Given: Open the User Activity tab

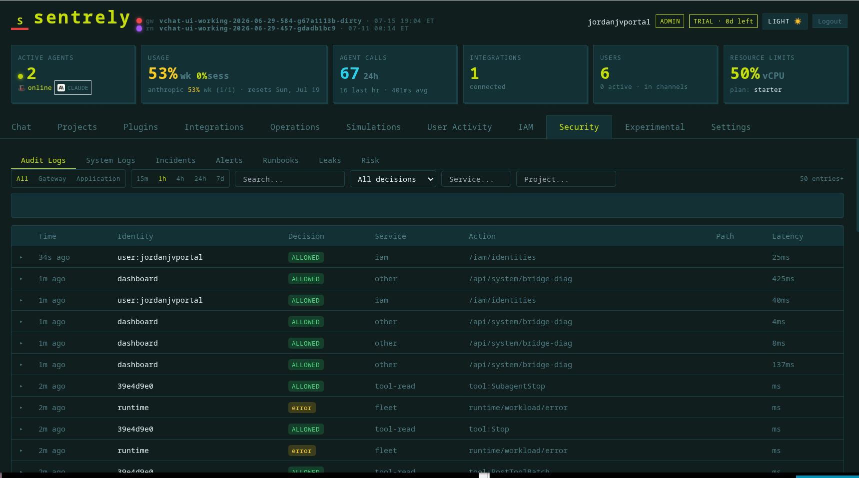Looking at the screenshot, I should (460, 127).
